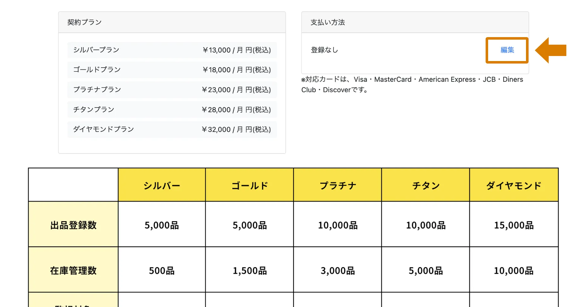Choose the プラチナプラン row
Viewport: 584px width, 307px height.
(172, 90)
